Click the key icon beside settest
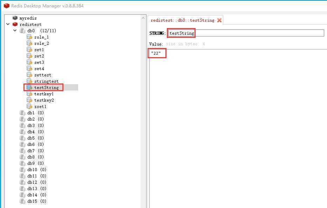Screen dimensions: 327x208 tap(29, 75)
